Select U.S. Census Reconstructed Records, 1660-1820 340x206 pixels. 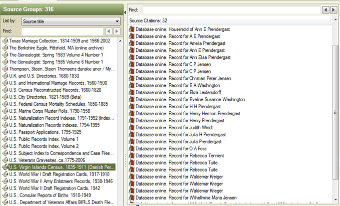55,90
